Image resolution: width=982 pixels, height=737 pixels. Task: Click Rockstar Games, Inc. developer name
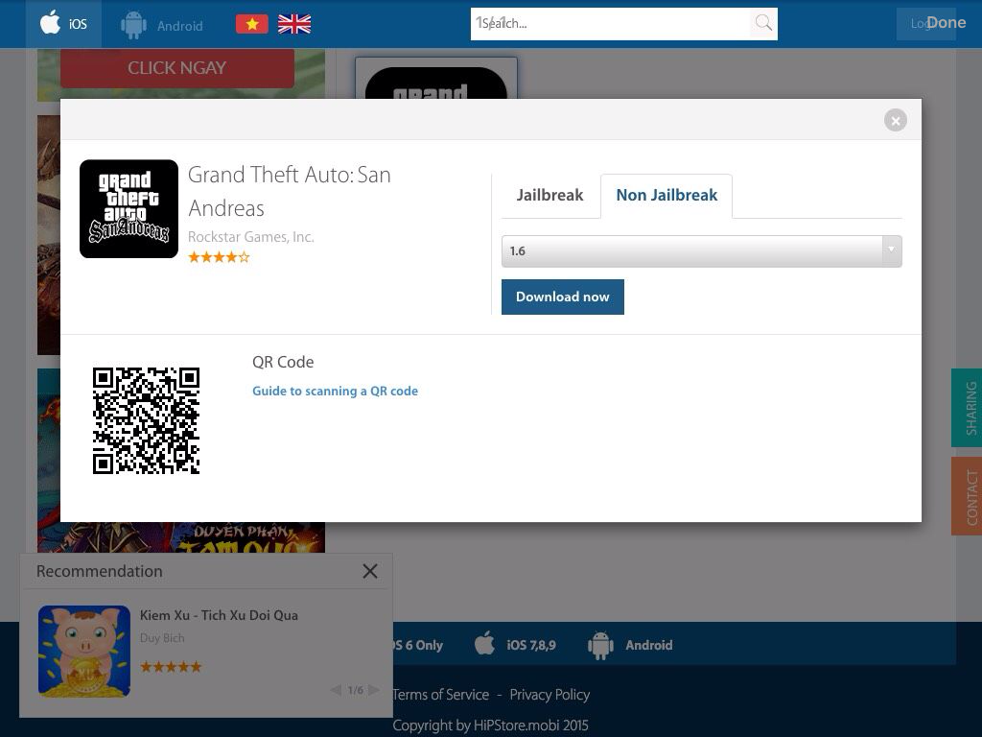point(251,237)
